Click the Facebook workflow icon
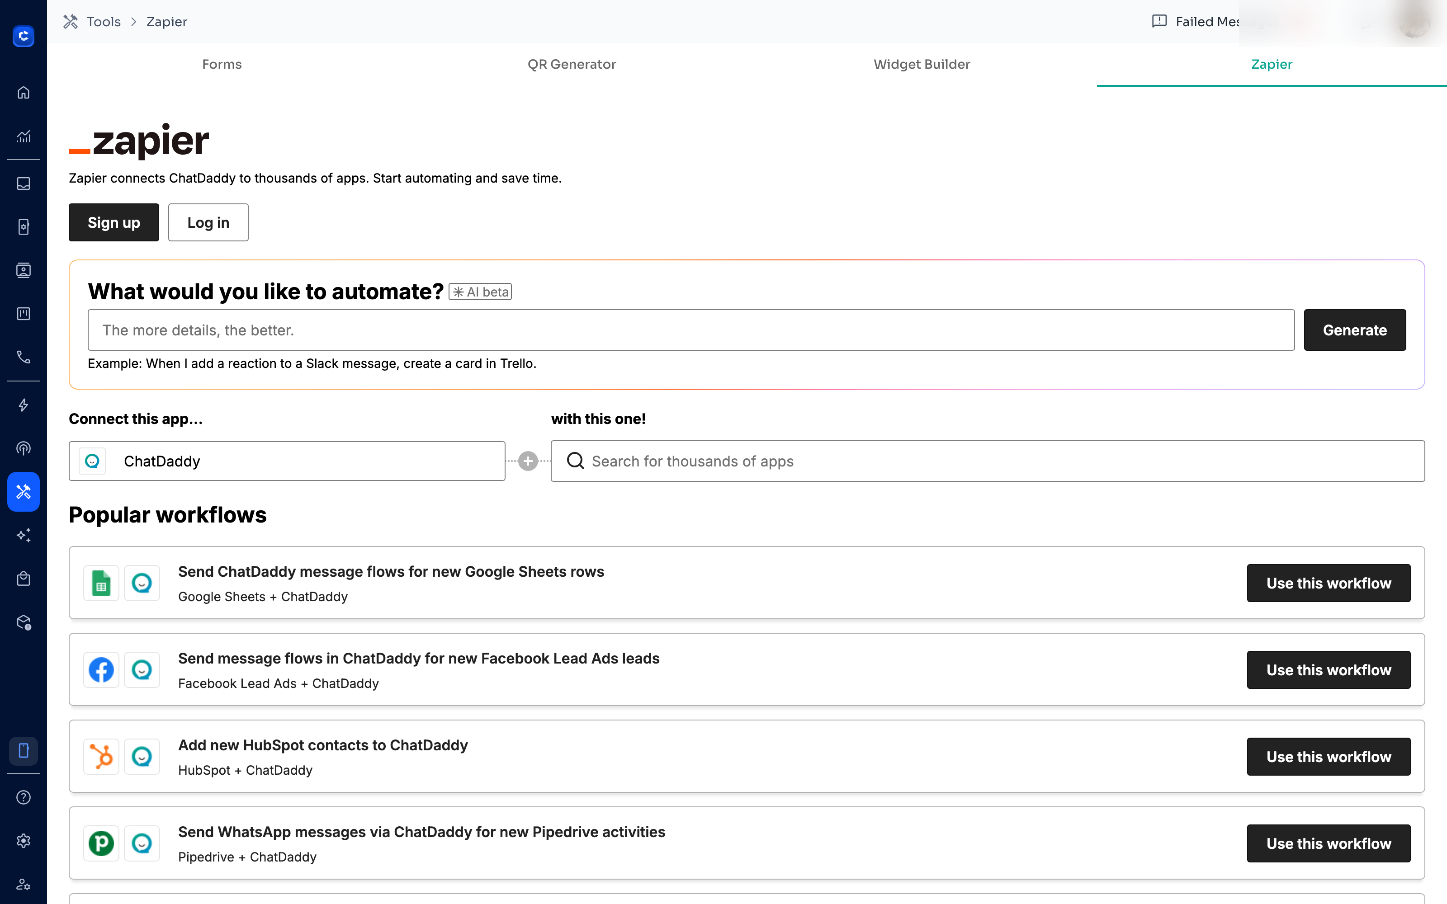 pos(101,669)
